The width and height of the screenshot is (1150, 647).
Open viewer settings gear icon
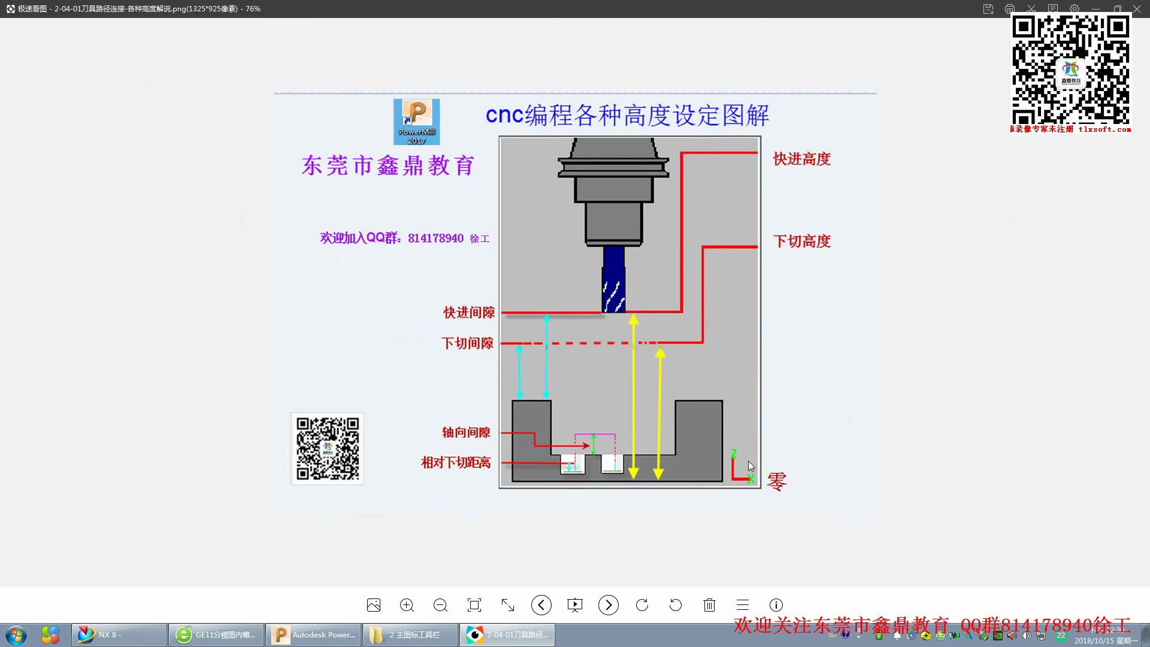1075,9
